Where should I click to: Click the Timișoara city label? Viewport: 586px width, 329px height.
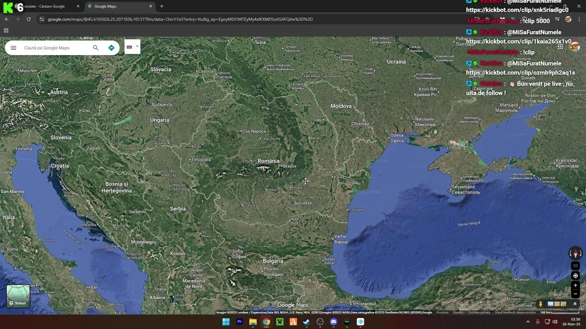(200, 159)
